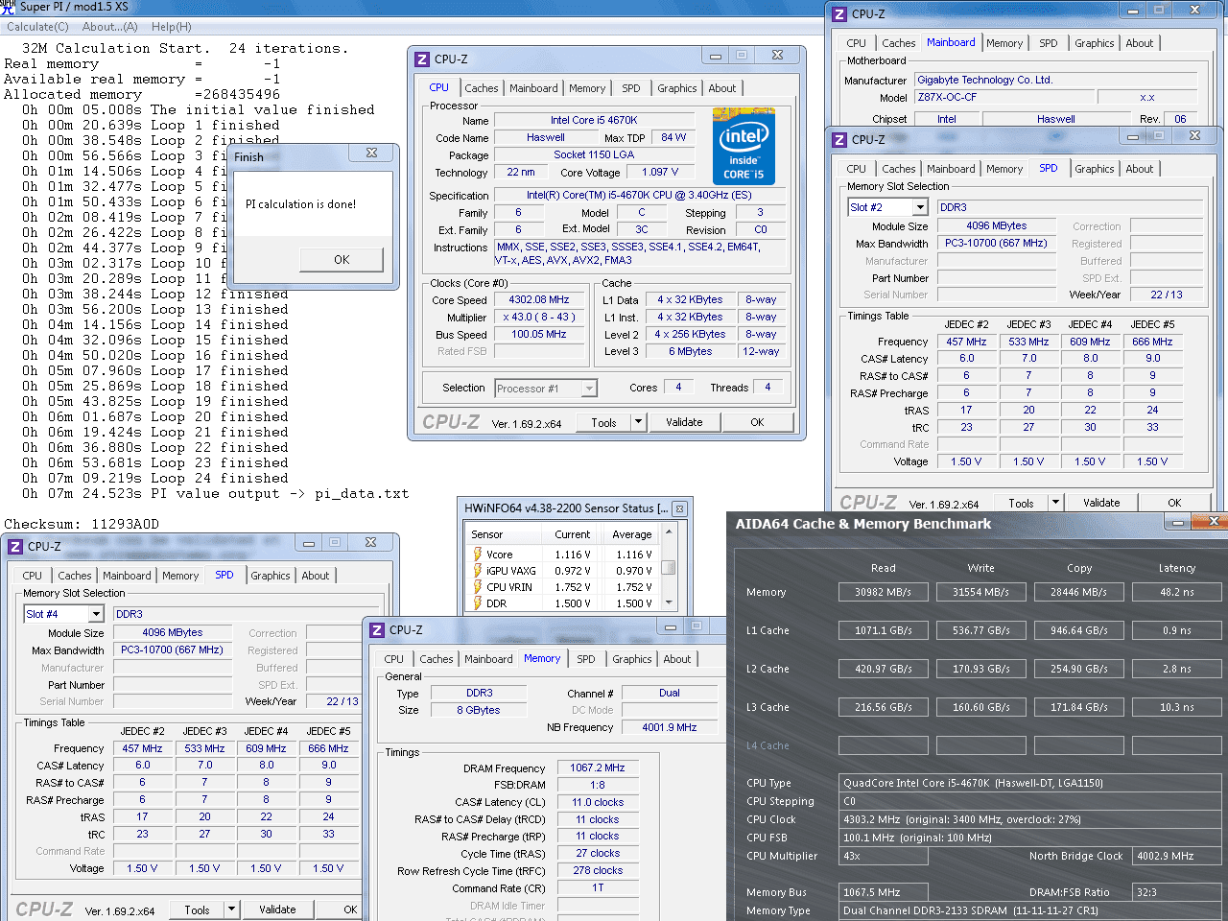Click the processor name Intel Core i5 4670K
The width and height of the screenshot is (1228, 921).
click(x=594, y=120)
